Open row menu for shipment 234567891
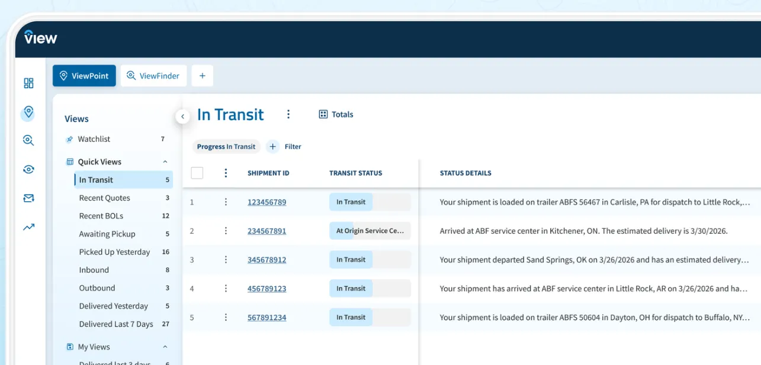761x365 pixels. (226, 231)
